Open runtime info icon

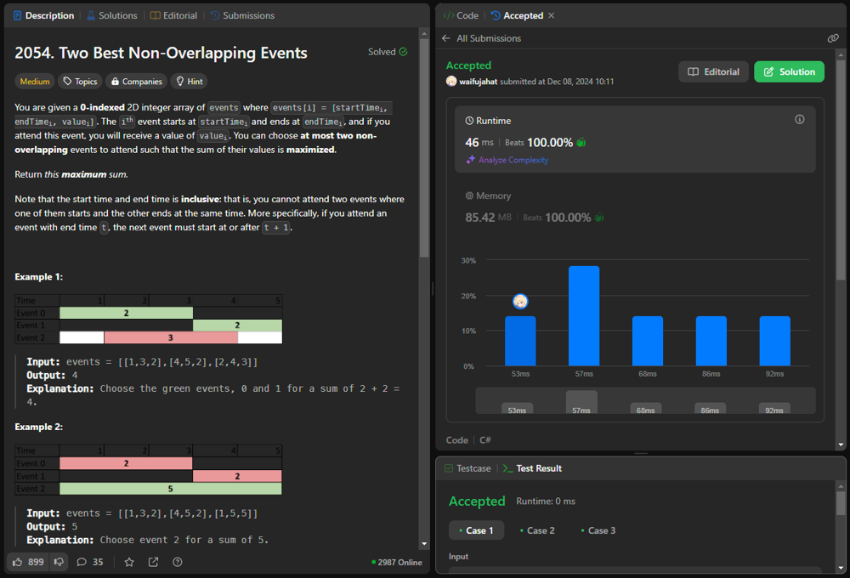point(800,119)
